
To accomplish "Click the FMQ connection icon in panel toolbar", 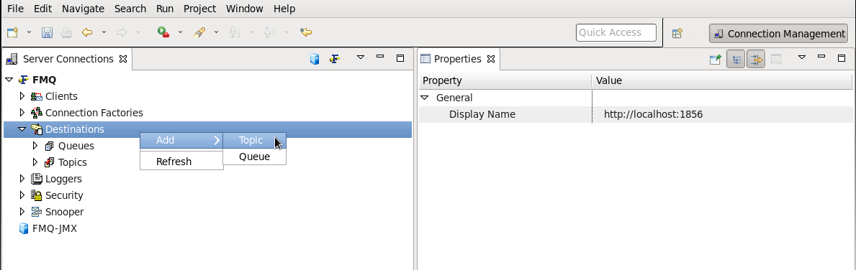I will tap(334, 59).
